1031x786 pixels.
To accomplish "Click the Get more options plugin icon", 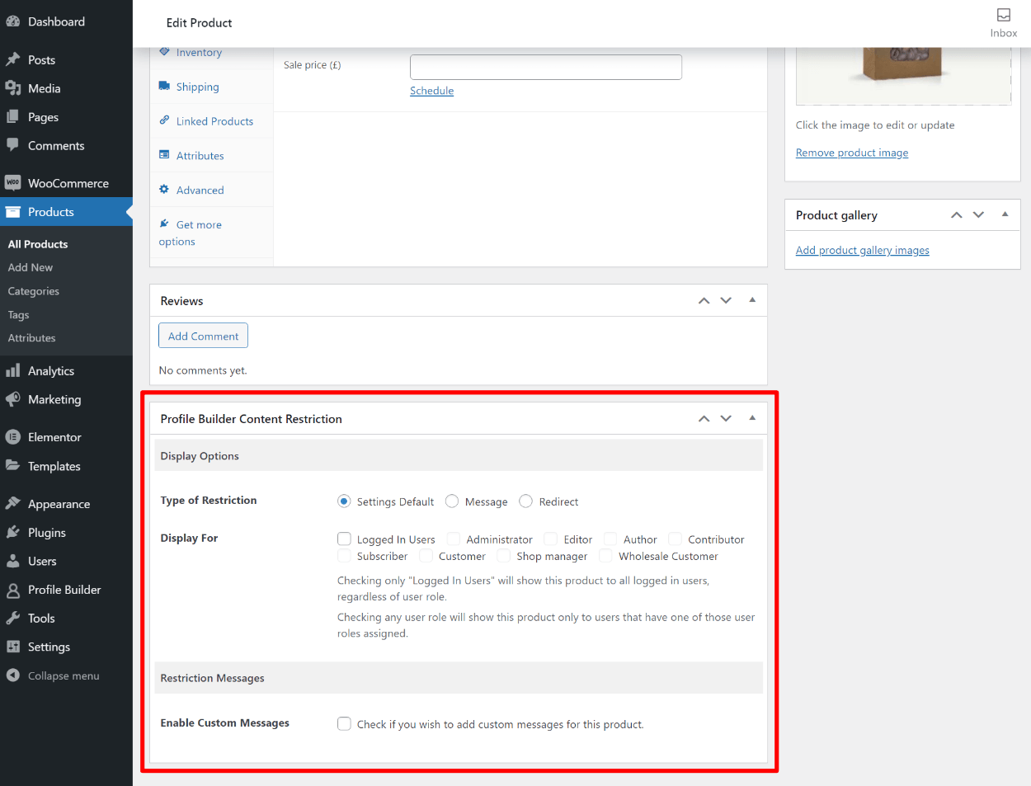I will (x=164, y=224).
